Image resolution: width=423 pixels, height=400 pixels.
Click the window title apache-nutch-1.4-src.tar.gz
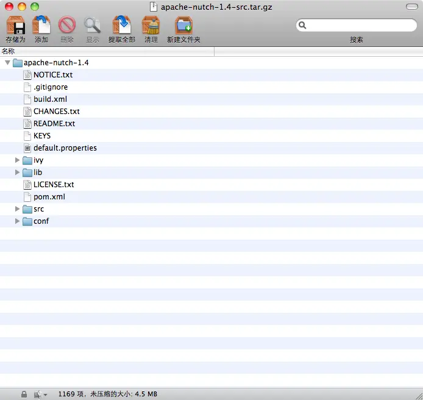216,7
